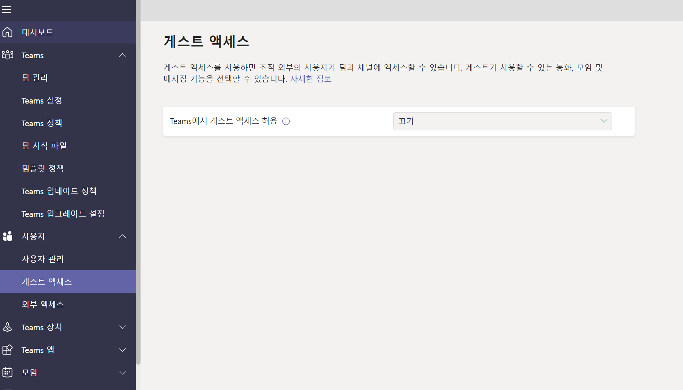Click the Teams 앱 apps icon
683x390 pixels.
[x=8, y=350]
